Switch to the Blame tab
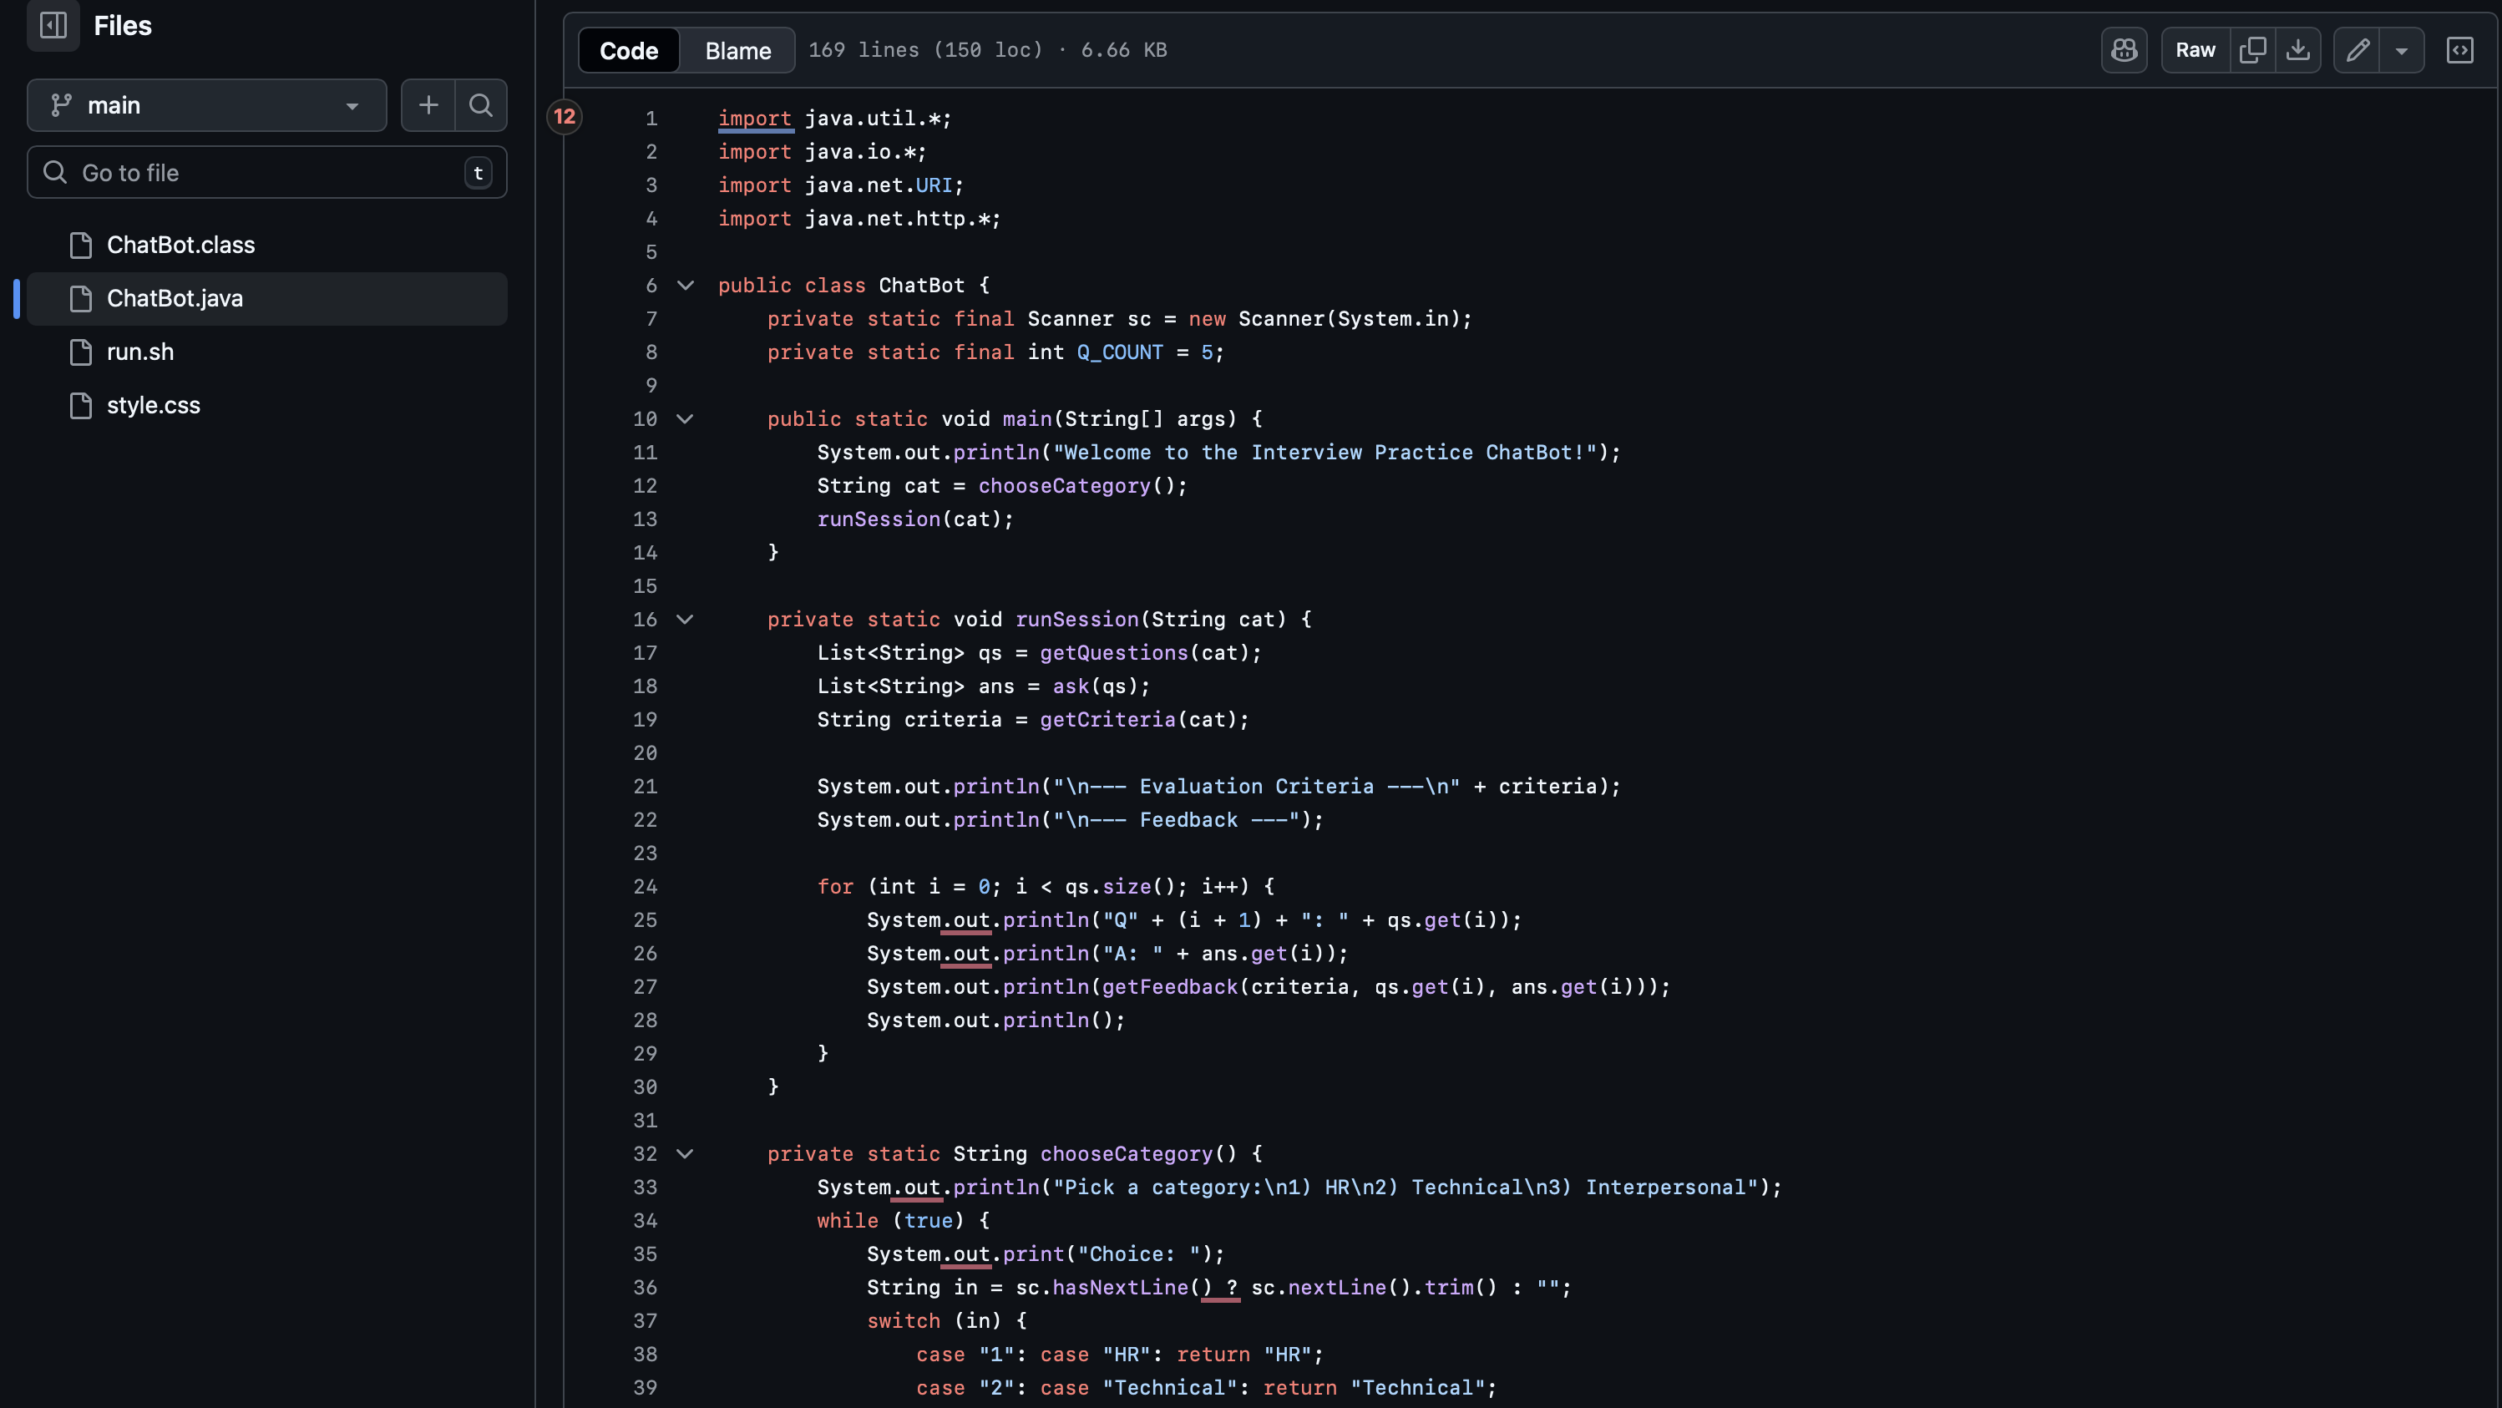Viewport: 2502px width, 1408px height. 737,49
